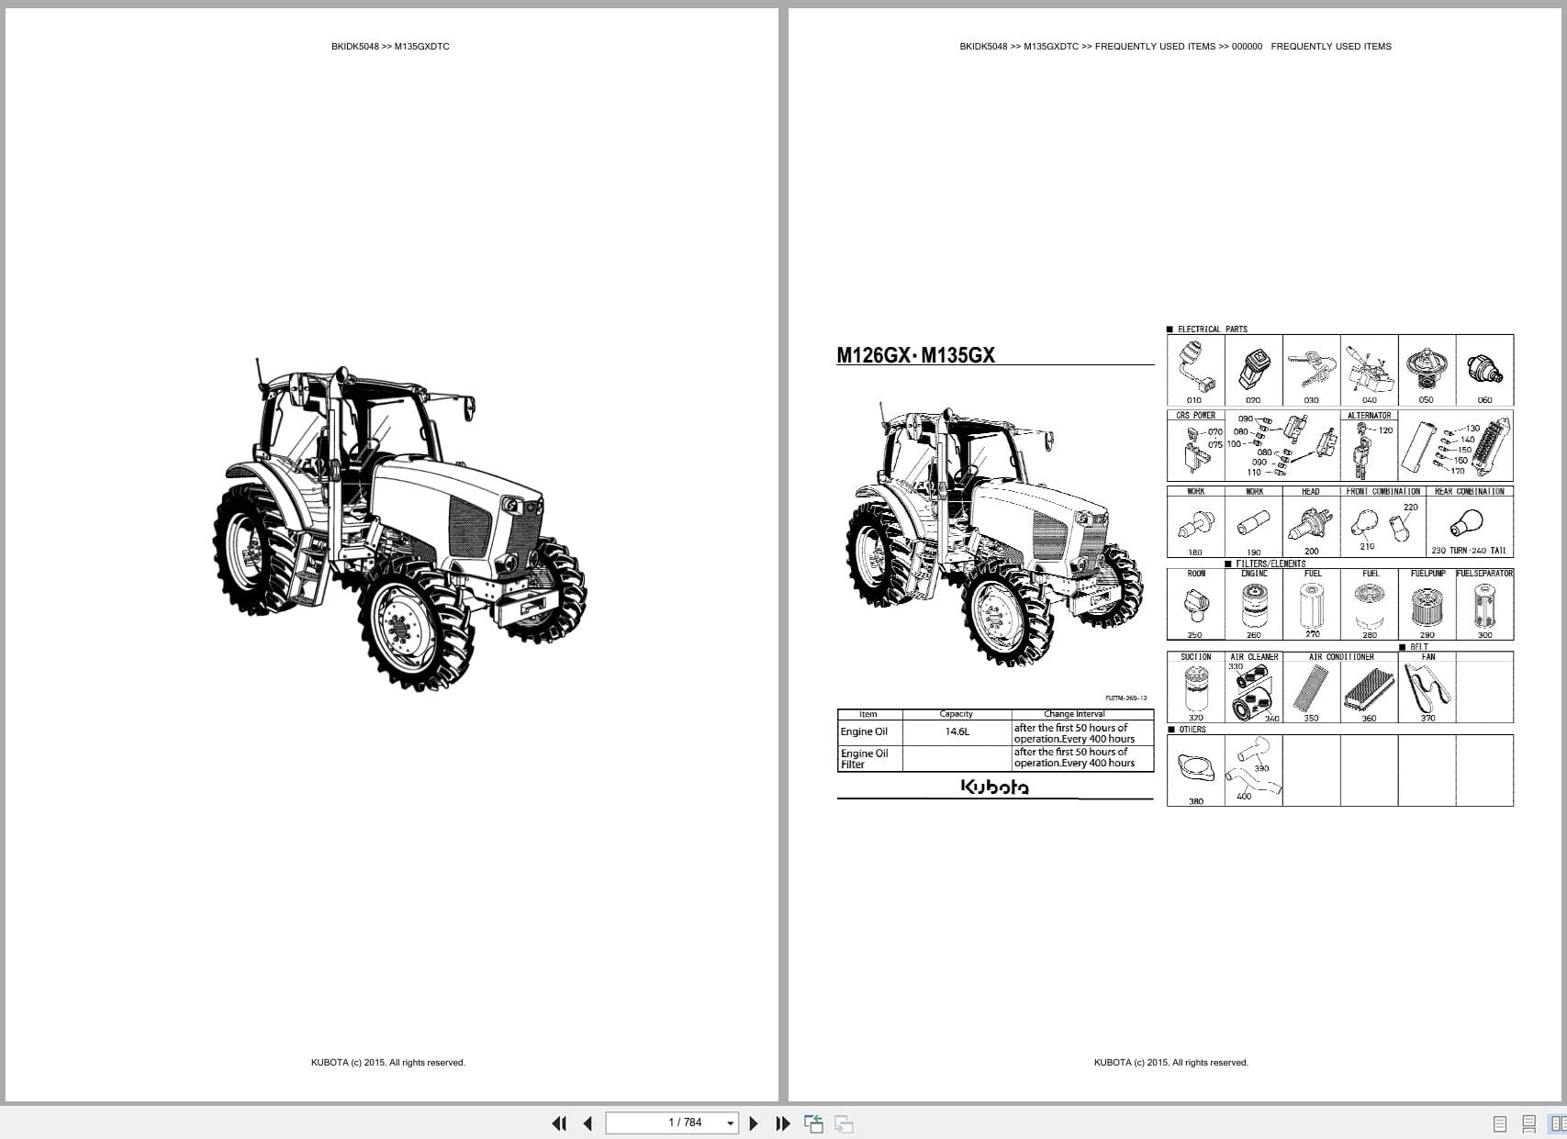1567x1139 pixels.
Task: Click the fuel pump filter 290 icon
Action: tap(1427, 607)
